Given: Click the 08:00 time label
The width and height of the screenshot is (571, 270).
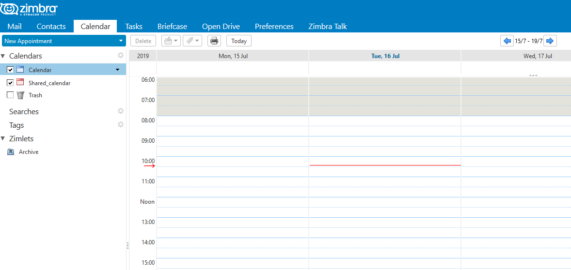Looking at the screenshot, I should (x=148, y=120).
